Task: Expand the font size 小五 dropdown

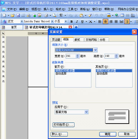Action: tap(66, 21)
